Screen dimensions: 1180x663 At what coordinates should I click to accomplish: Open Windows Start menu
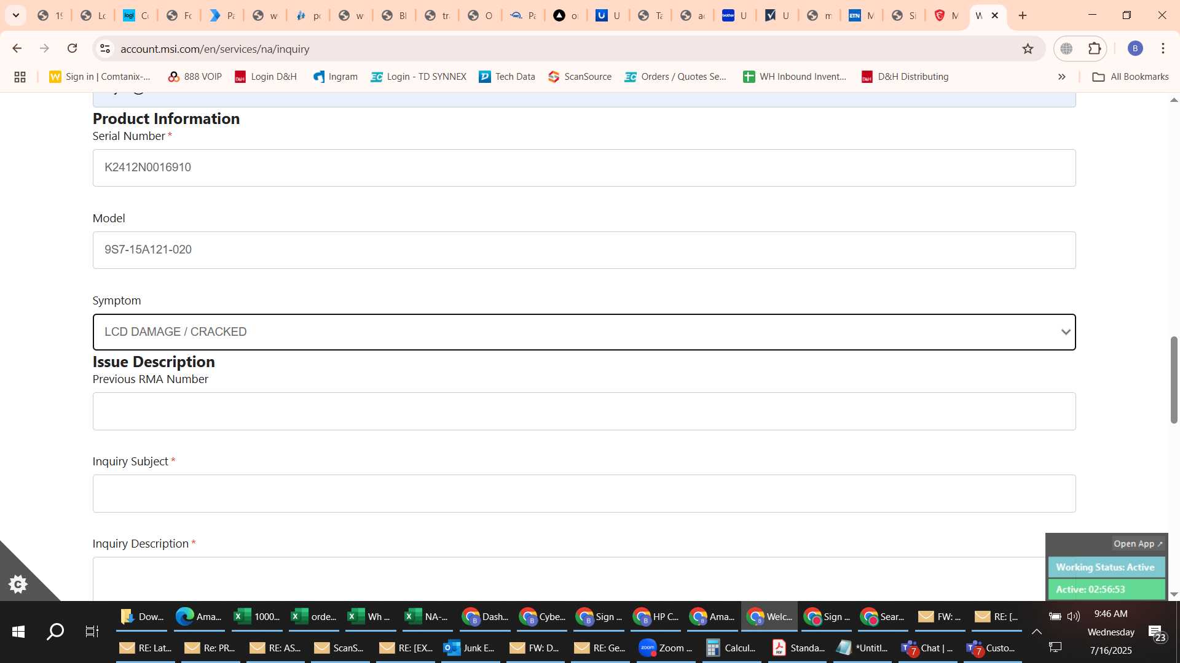18,632
